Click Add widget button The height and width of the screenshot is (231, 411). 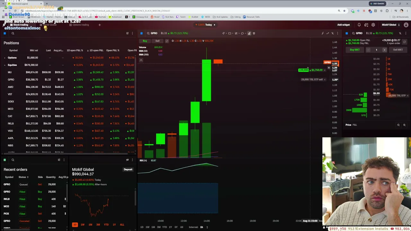[343, 25]
